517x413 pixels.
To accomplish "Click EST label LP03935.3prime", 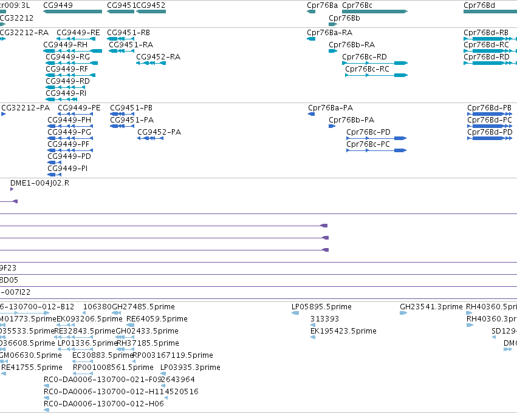I will (x=190, y=368).
